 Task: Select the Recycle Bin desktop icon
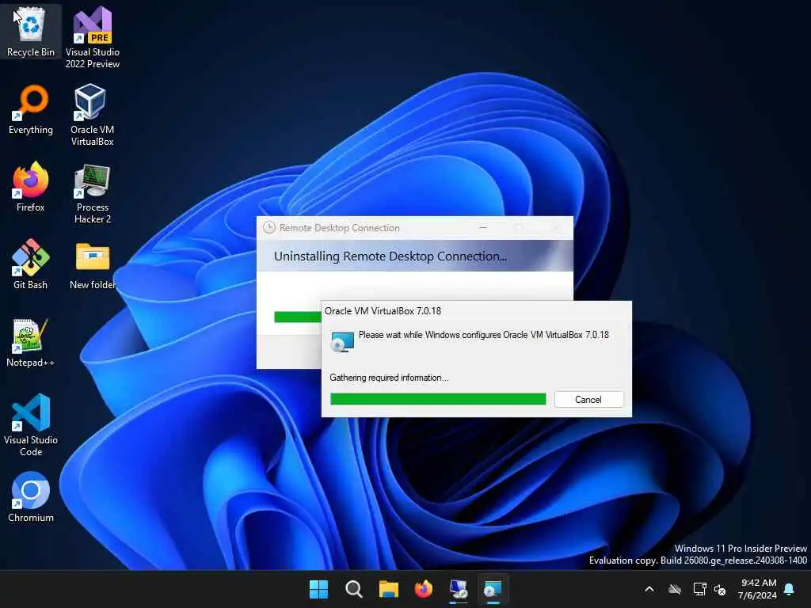[31, 31]
